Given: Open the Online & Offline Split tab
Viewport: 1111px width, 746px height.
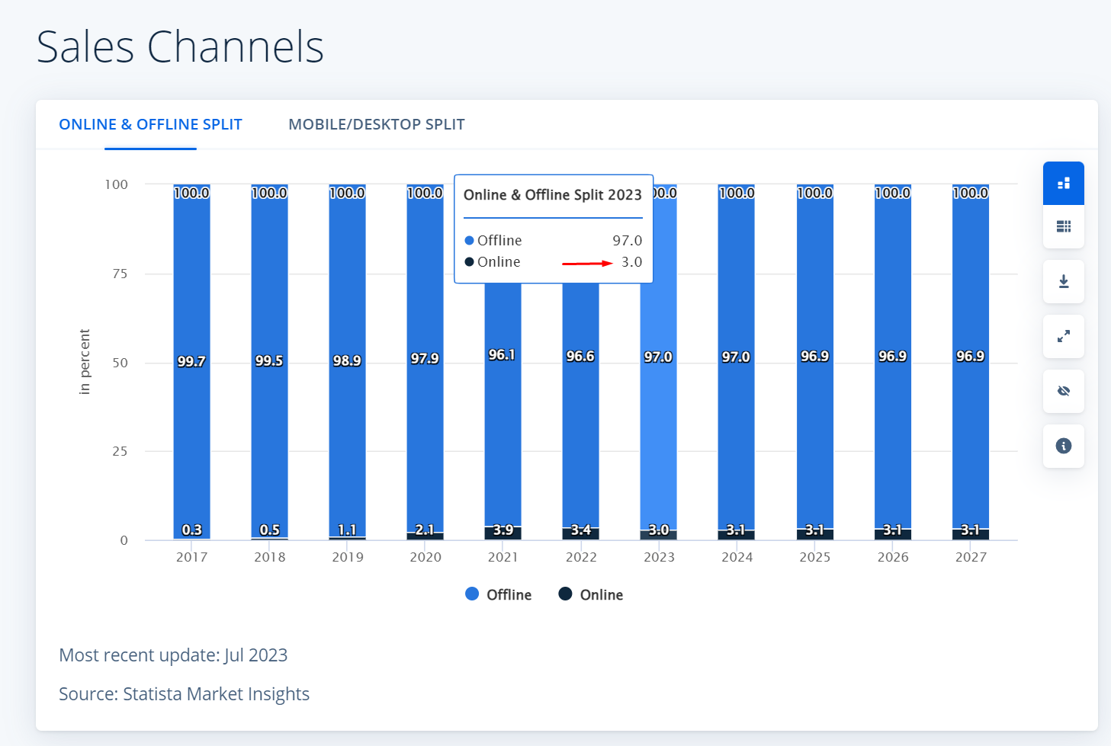Looking at the screenshot, I should point(150,124).
